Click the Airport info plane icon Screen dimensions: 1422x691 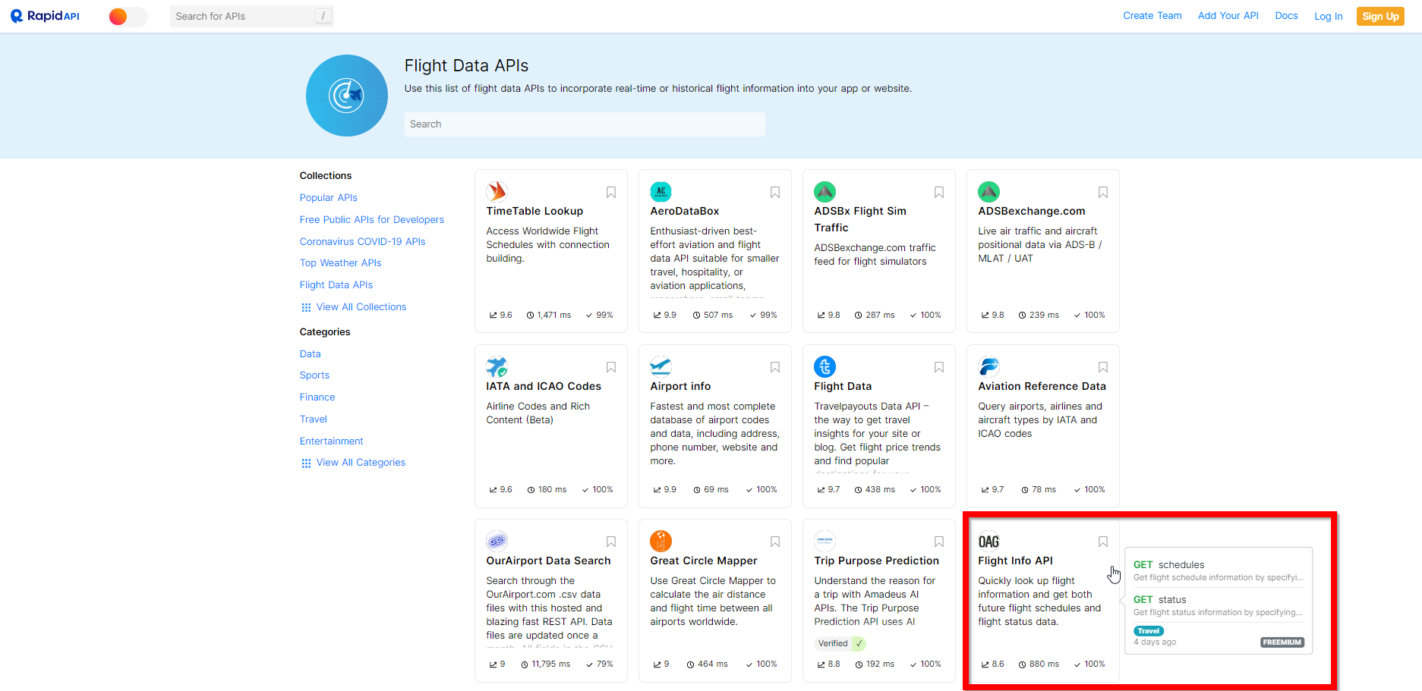[661, 366]
